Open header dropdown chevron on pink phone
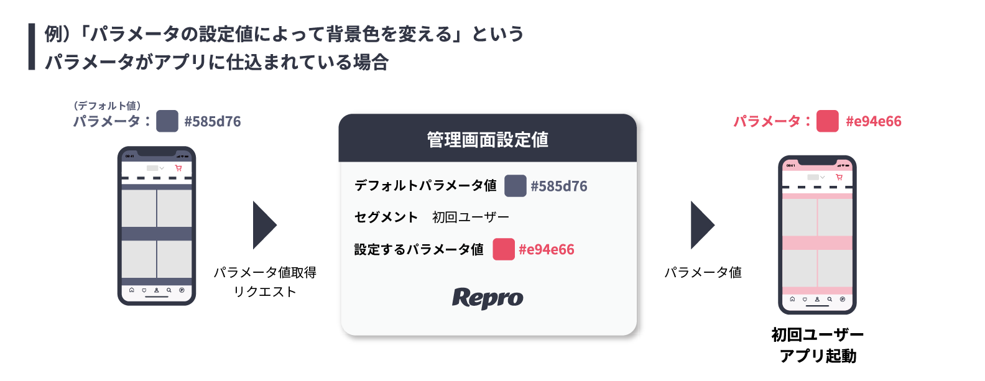Screen dimensions: 985x381 point(822,177)
